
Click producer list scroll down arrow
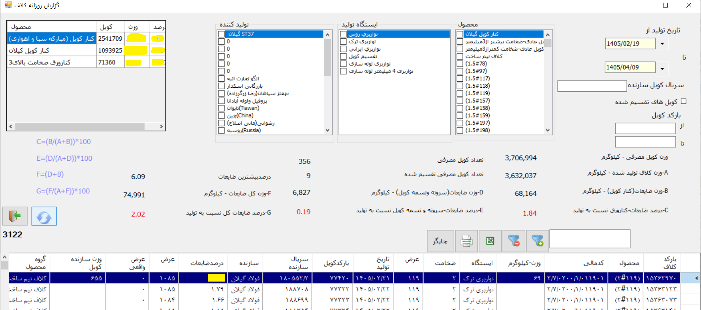click(327, 130)
